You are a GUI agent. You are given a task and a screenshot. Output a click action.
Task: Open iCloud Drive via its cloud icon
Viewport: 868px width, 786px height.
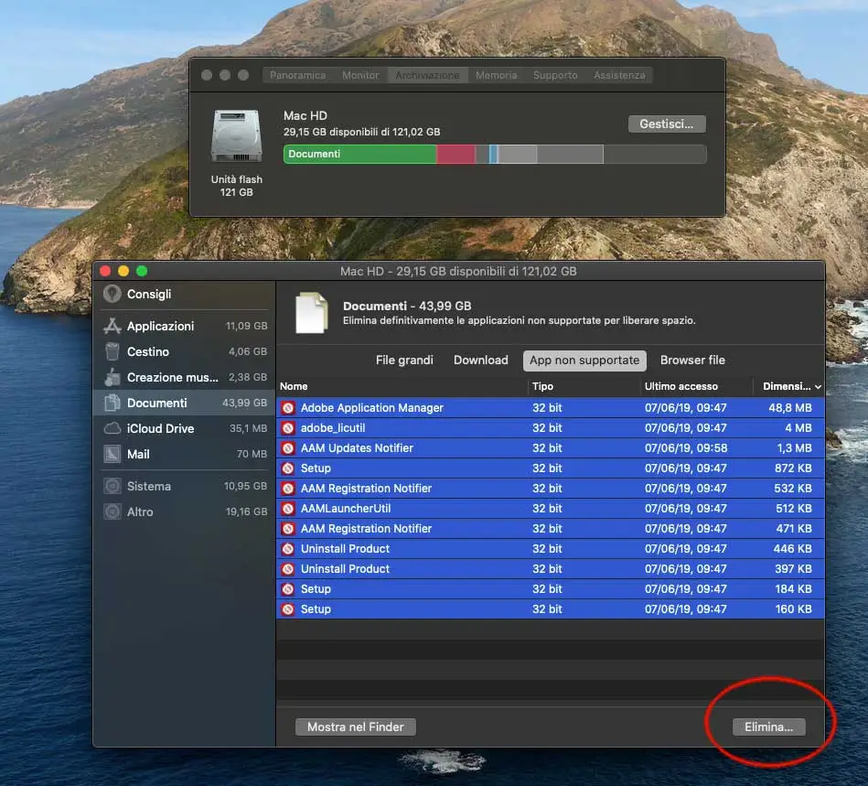(x=114, y=428)
